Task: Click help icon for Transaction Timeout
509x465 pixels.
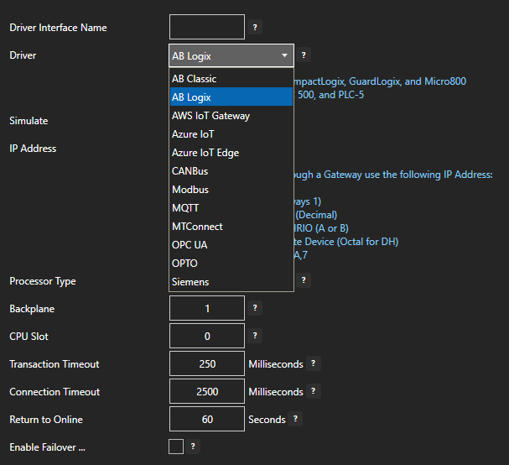Action: (313, 363)
